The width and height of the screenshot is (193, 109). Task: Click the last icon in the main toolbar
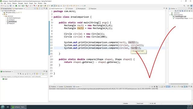pyautogui.click(x=84, y=6)
